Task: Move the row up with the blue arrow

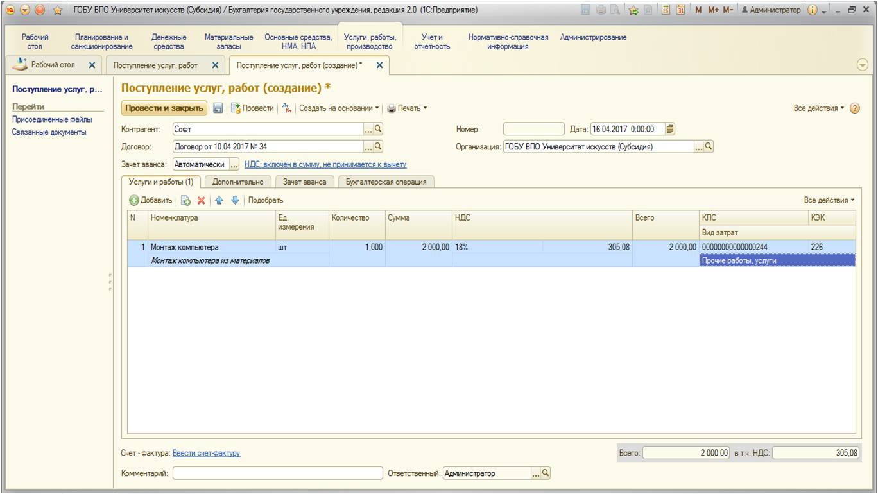Action: pyautogui.click(x=219, y=200)
